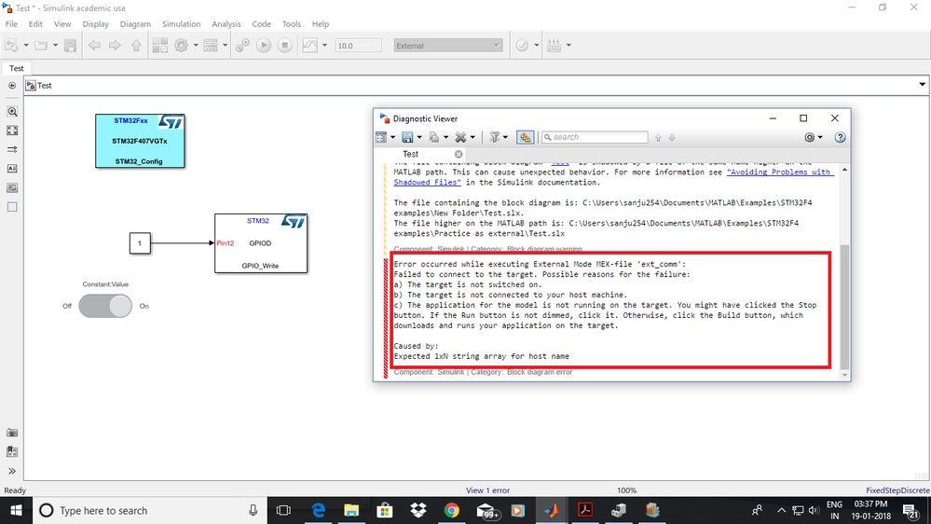This screenshot has height=524, width=931.
Task: Open dropdown arrow beside New Model icon
Action: click(x=25, y=45)
